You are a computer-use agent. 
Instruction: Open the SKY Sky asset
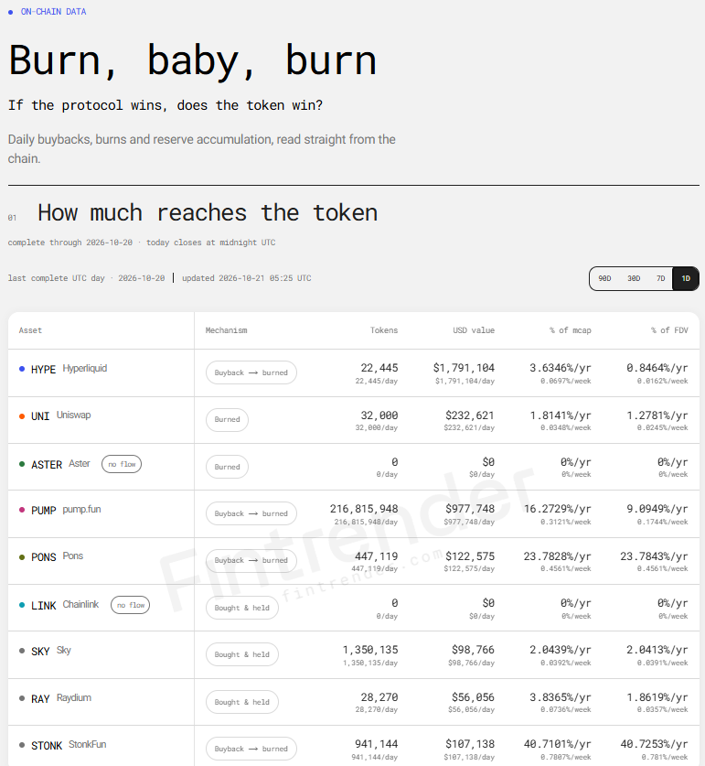pyautogui.click(x=51, y=651)
